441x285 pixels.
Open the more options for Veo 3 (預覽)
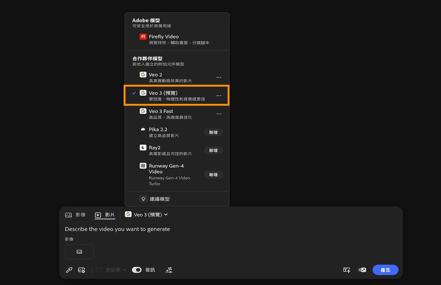point(219,96)
